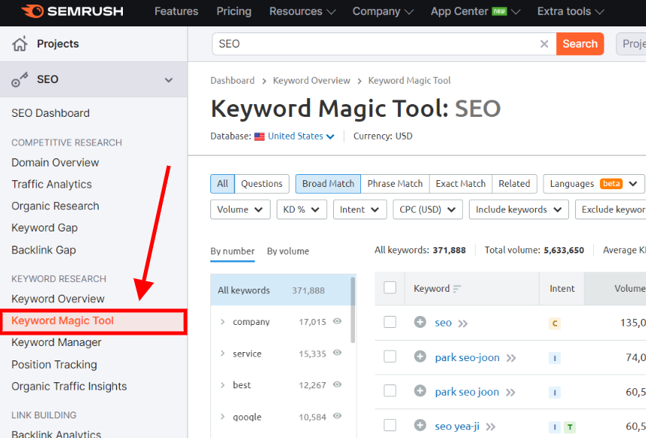Viewport: 646px width, 438px height.
Task: Click the US flag icon next to Database
Action: pyautogui.click(x=259, y=136)
